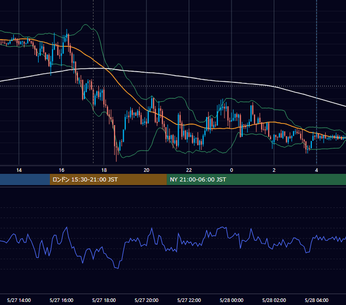Click the 14 hour axis label

19,170
